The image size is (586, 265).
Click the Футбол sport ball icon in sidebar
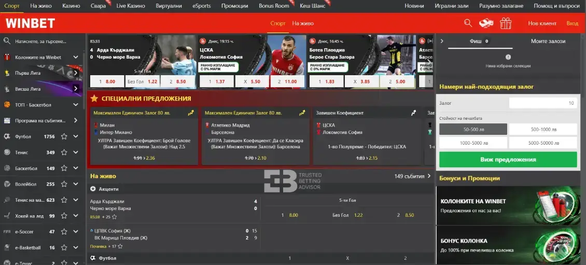pyautogui.click(x=7, y=136)
